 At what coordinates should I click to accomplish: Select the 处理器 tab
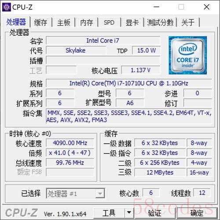16,22
